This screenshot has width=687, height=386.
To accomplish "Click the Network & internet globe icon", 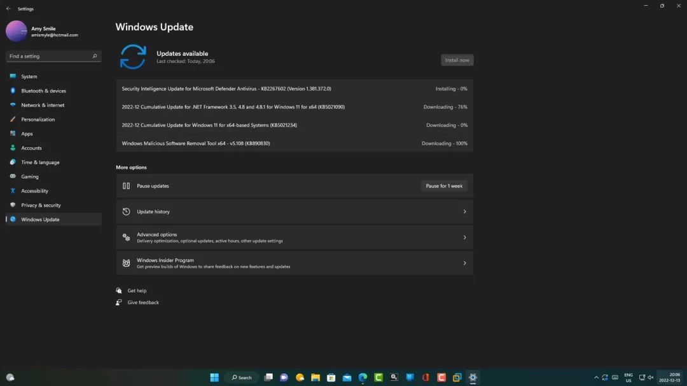I will point(14,105).
